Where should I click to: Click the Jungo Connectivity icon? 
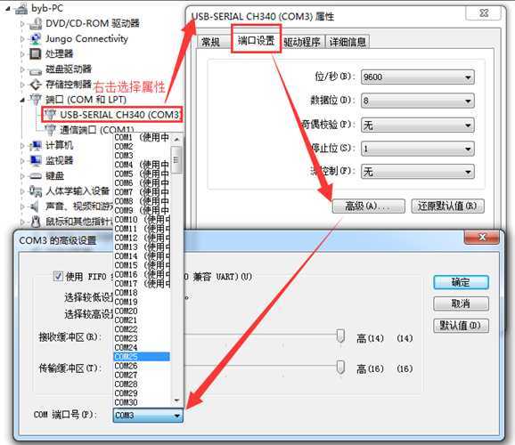(x=36, y=39)
